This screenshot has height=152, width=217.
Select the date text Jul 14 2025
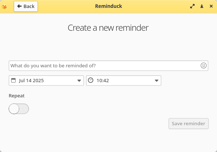coord(31,81)
